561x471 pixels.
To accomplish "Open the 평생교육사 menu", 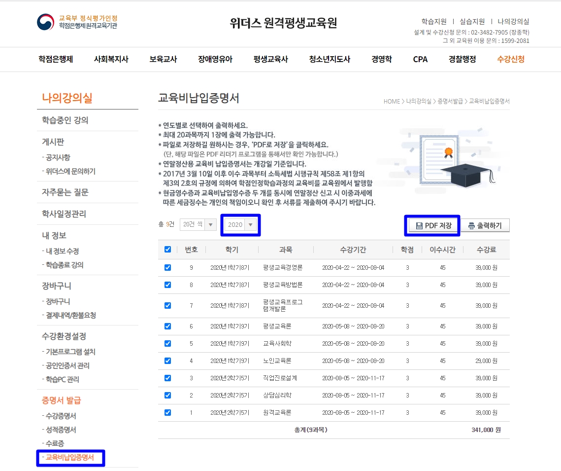I will point(271,59).
